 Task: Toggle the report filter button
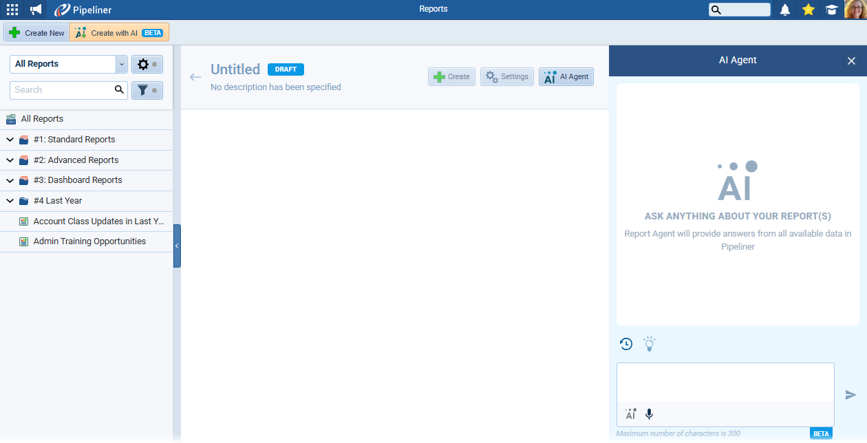[147, 90]
